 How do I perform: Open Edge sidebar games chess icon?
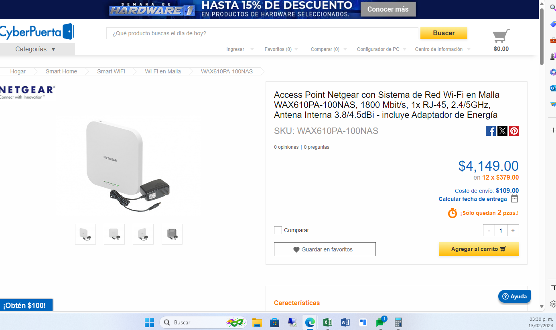coord(552,56)
